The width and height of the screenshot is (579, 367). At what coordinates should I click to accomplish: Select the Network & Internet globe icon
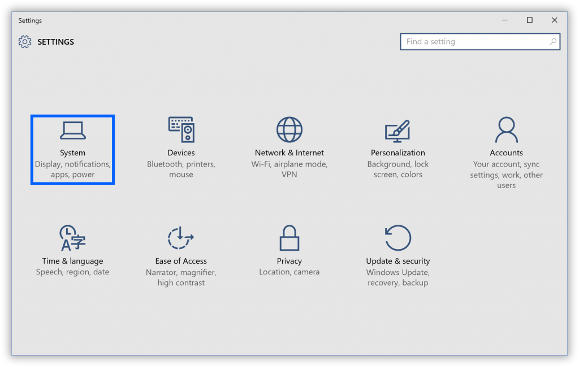[289, 130]
